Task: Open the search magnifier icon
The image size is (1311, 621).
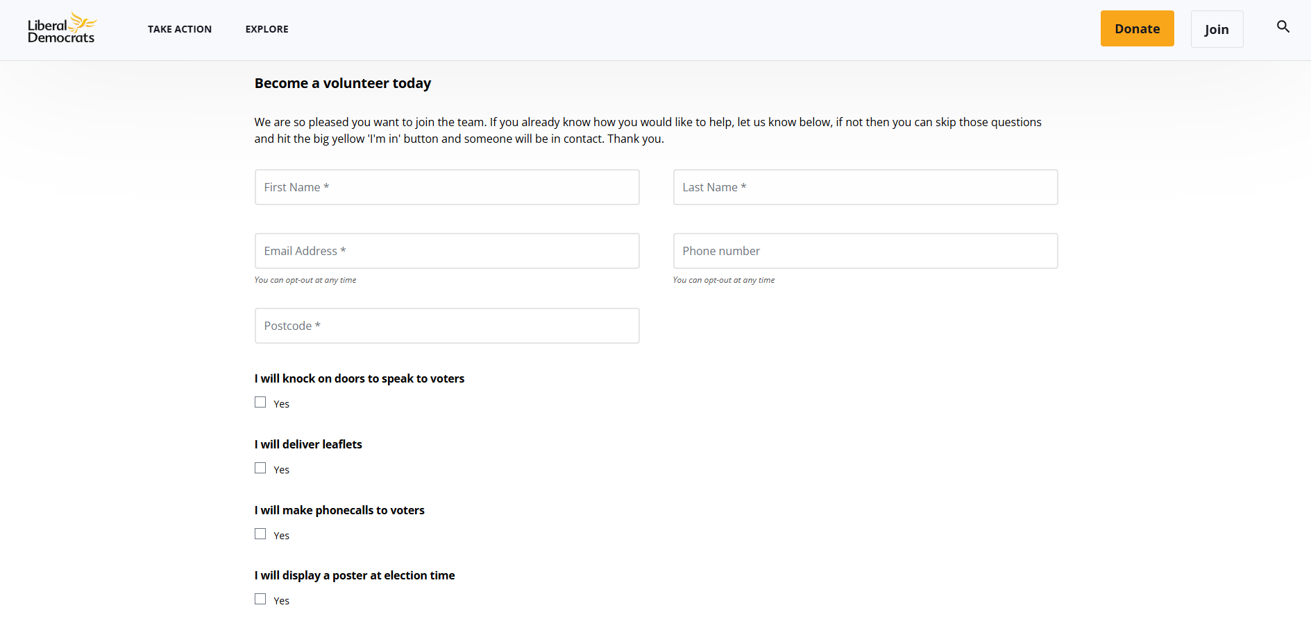Action: click(x=1283, y=27)
